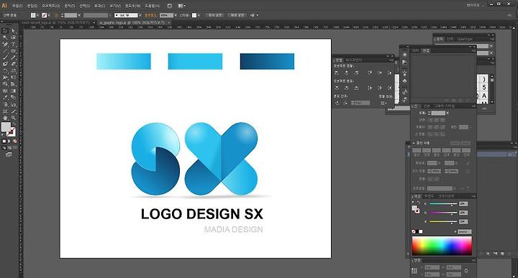This screenshot has height=278, width=518.
Task: Activate the Shape Builder tool
Action: point(5,84)
